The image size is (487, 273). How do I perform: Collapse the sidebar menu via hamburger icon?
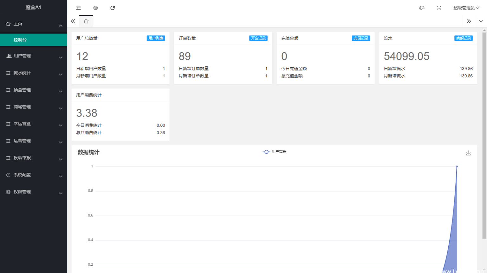(78, 8)
